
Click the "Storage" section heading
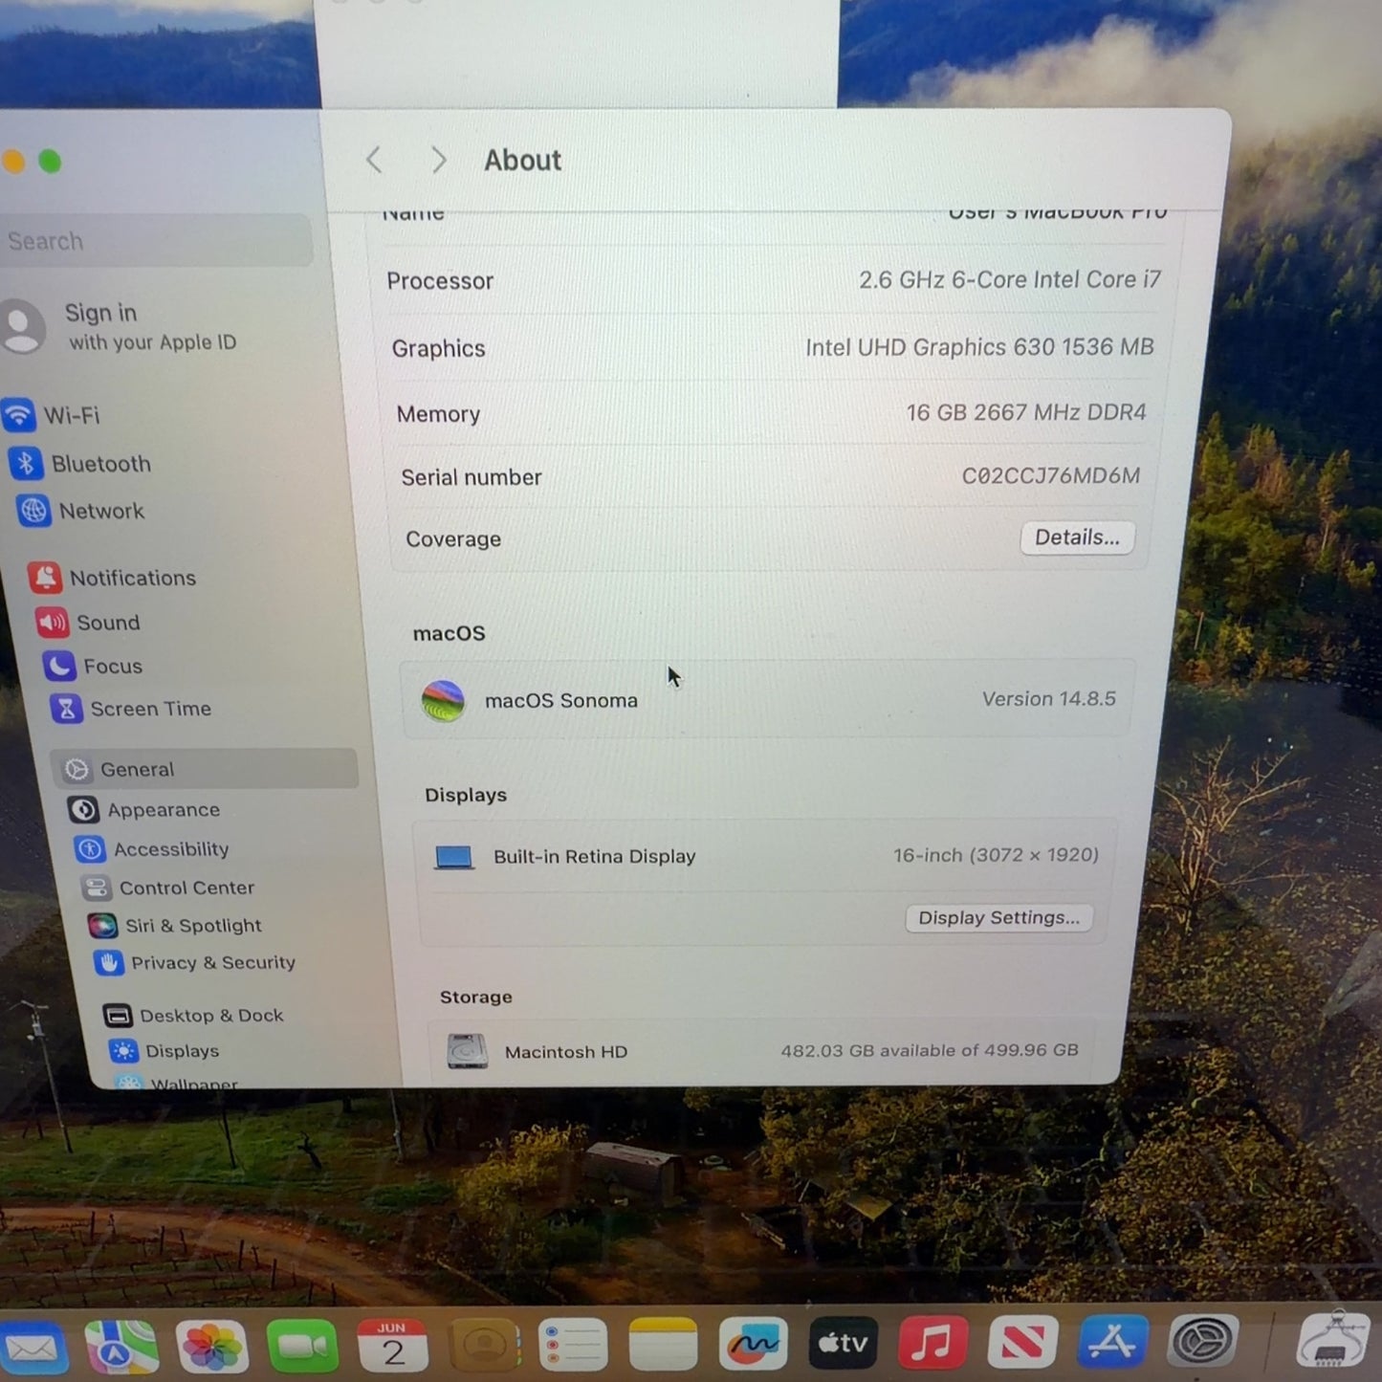tap(476, 997)
